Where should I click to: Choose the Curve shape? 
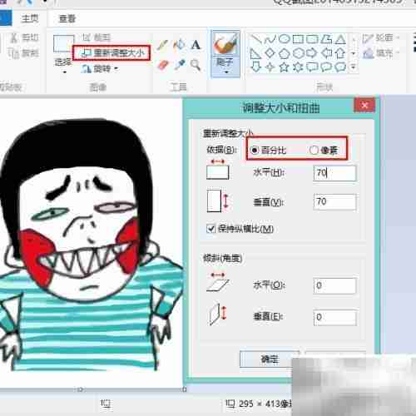pos(270,39)
